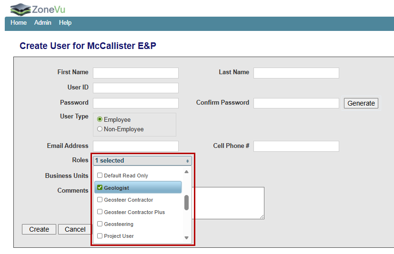The width and height of the screenshot is (394, 254).
Task: Click the Password input box
Action: tap(136, 103)
